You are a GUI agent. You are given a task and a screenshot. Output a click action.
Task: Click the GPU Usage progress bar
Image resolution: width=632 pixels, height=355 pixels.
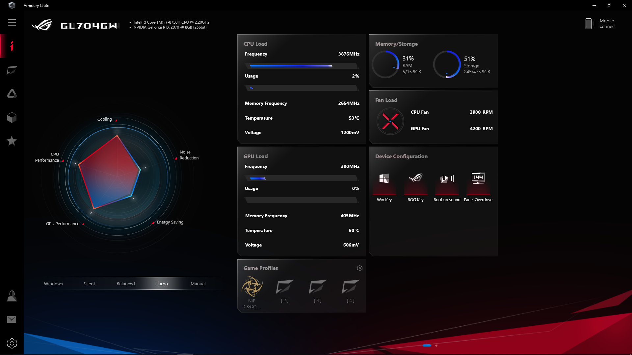[302, 201]
